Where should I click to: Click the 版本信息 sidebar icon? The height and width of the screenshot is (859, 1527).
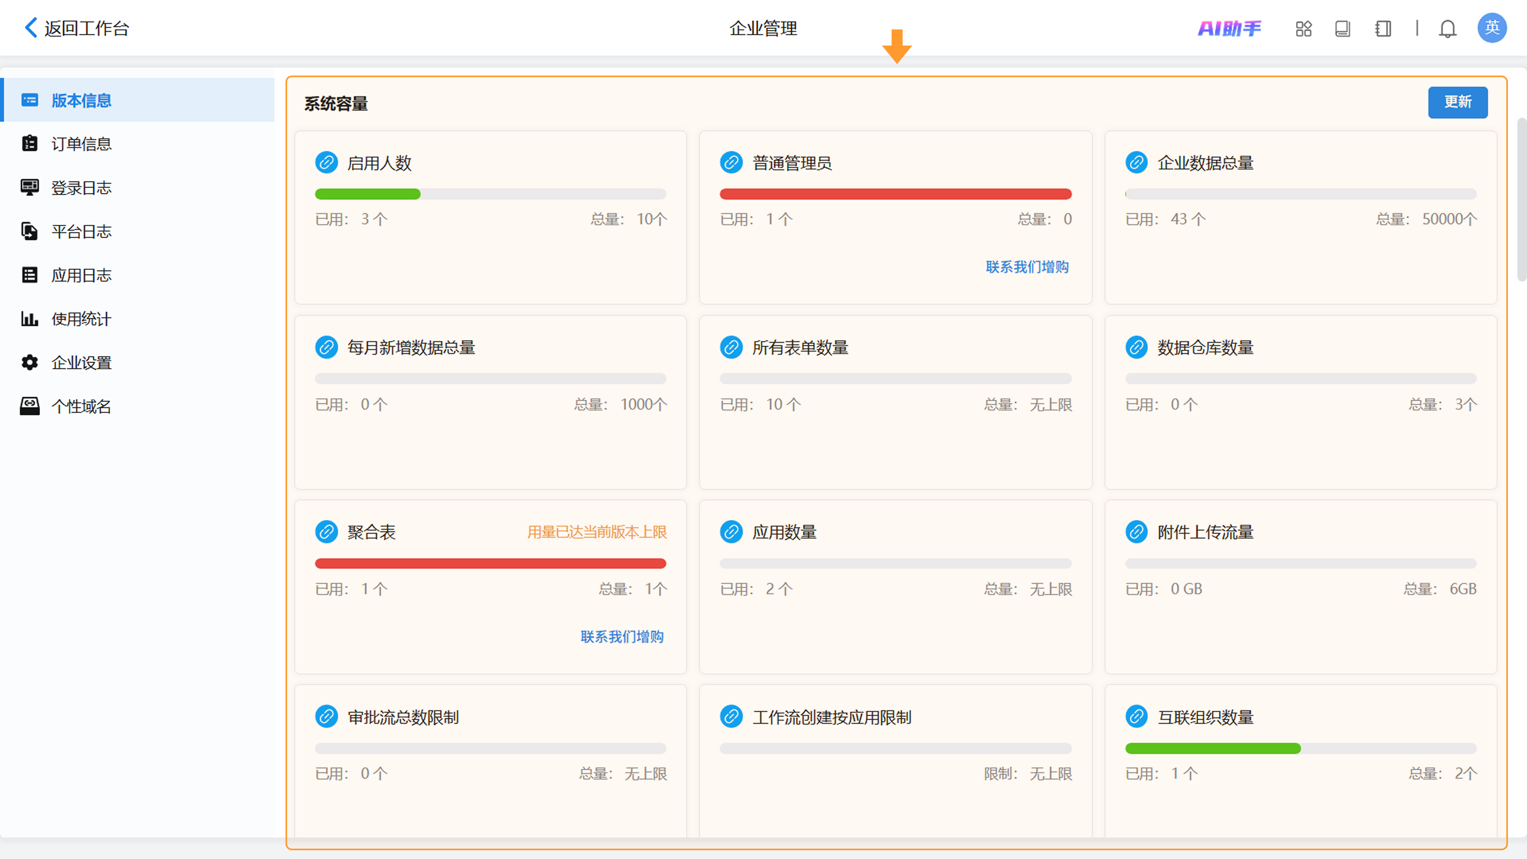pyautogui.click(x=30, y=100)
